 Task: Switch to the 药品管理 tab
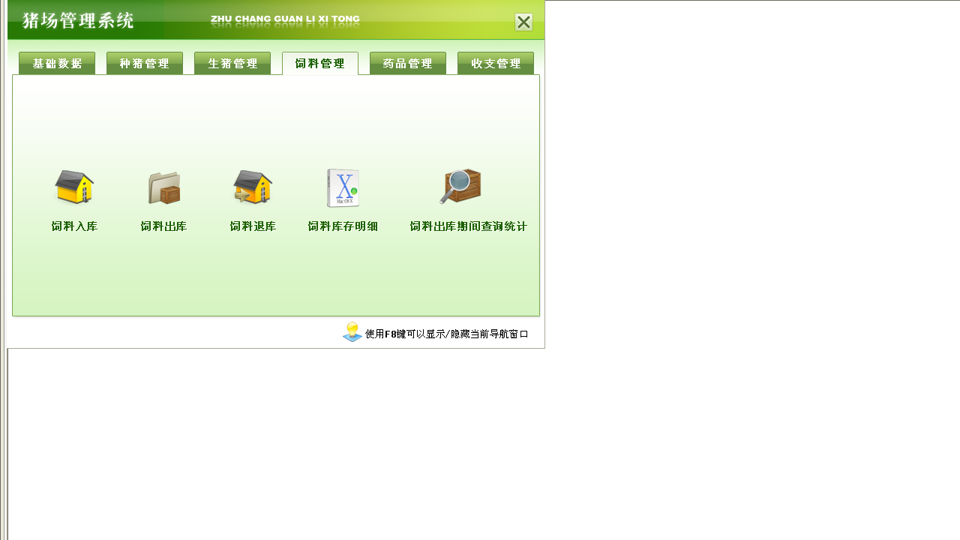(407, 63)
